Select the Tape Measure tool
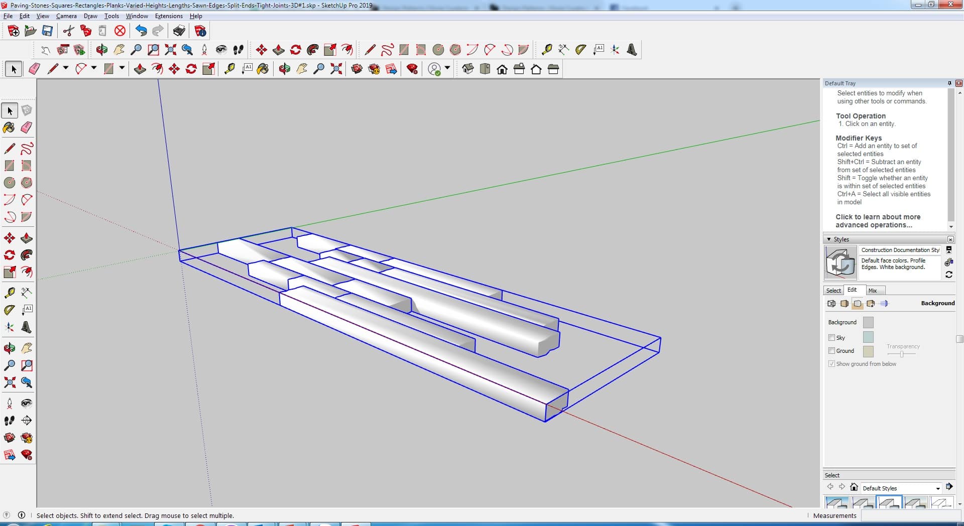This screenshot has height=526, width=964. tap(9, 293)
